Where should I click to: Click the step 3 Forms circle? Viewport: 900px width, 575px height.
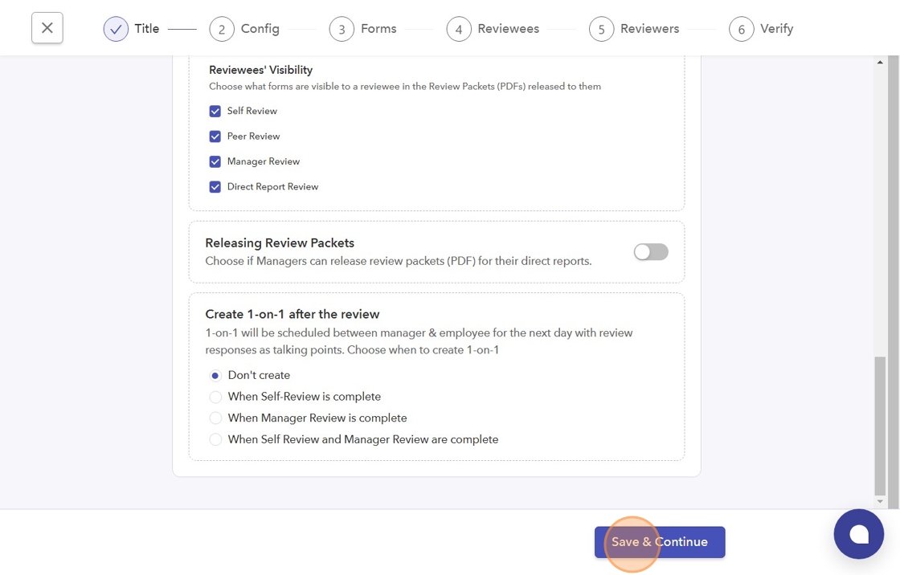coord(342,30)
